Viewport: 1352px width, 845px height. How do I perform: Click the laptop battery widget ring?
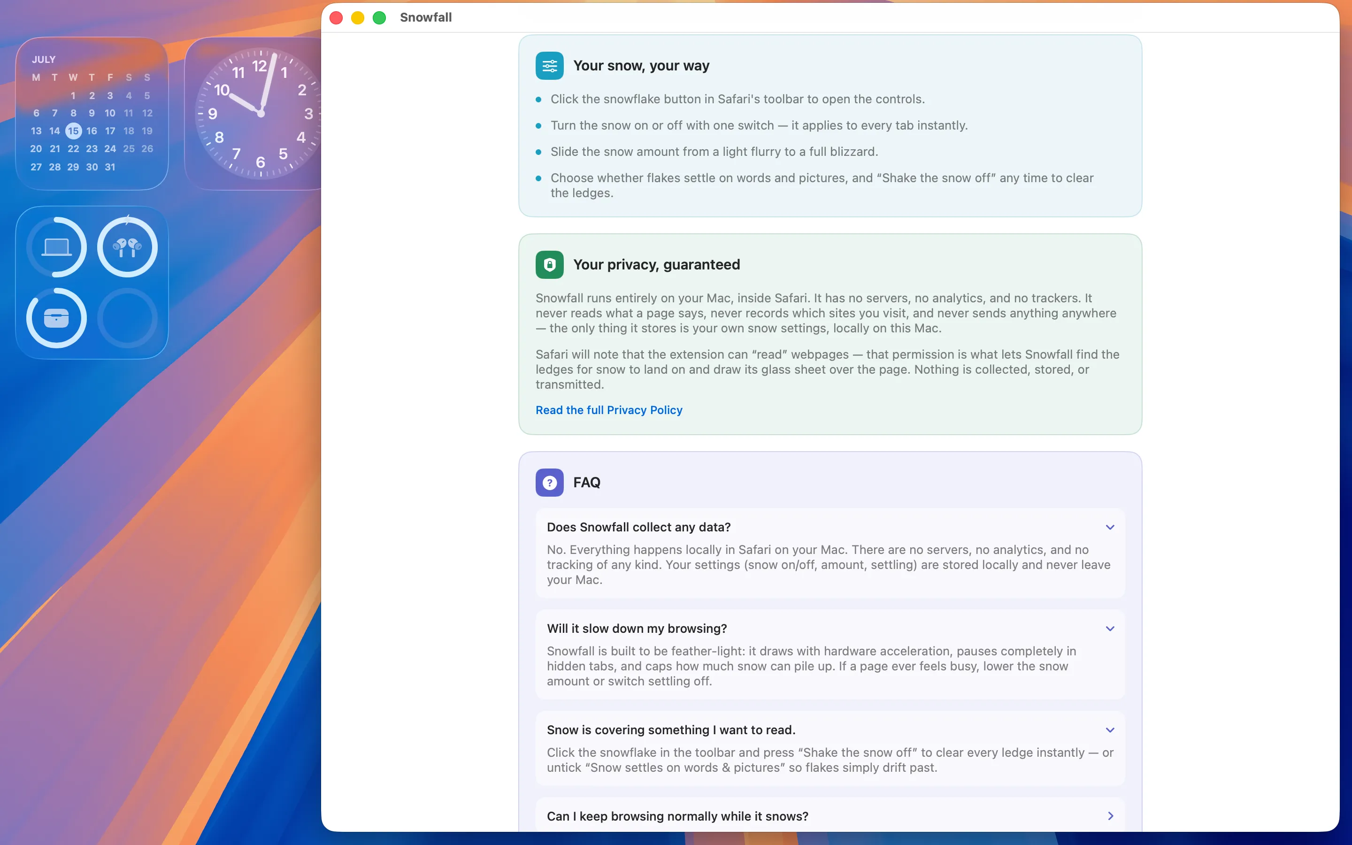56,247
